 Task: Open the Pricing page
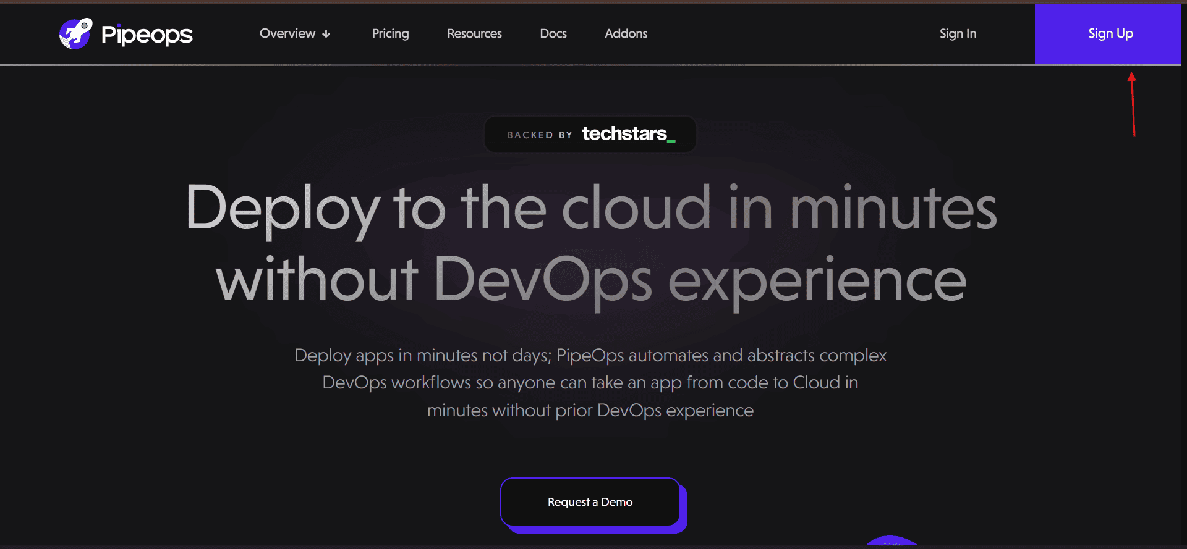coord(390,33)
